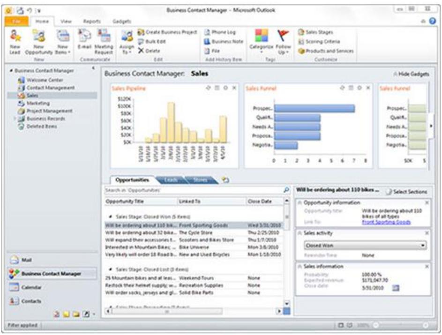Send a Meeting Request
This screenshot has width=442, height=335.
[104, 42]
